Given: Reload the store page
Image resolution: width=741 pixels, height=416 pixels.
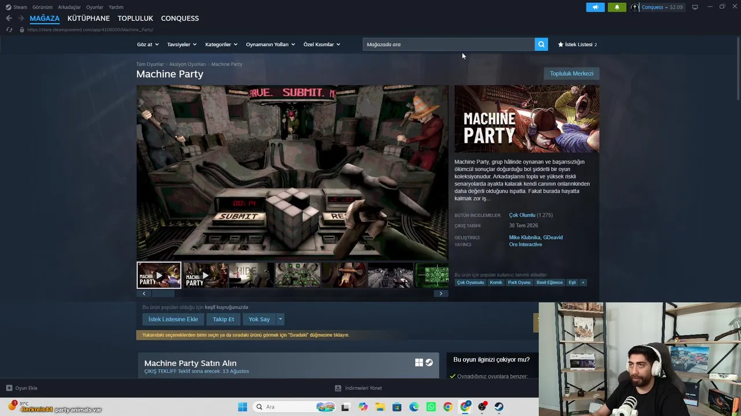Looking at the screenshot, I should (9, 29).
